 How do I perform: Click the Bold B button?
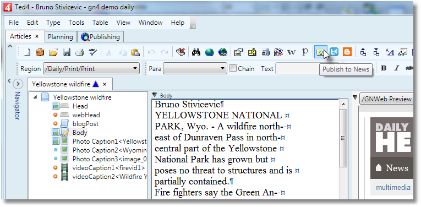(x=384, y=68)
